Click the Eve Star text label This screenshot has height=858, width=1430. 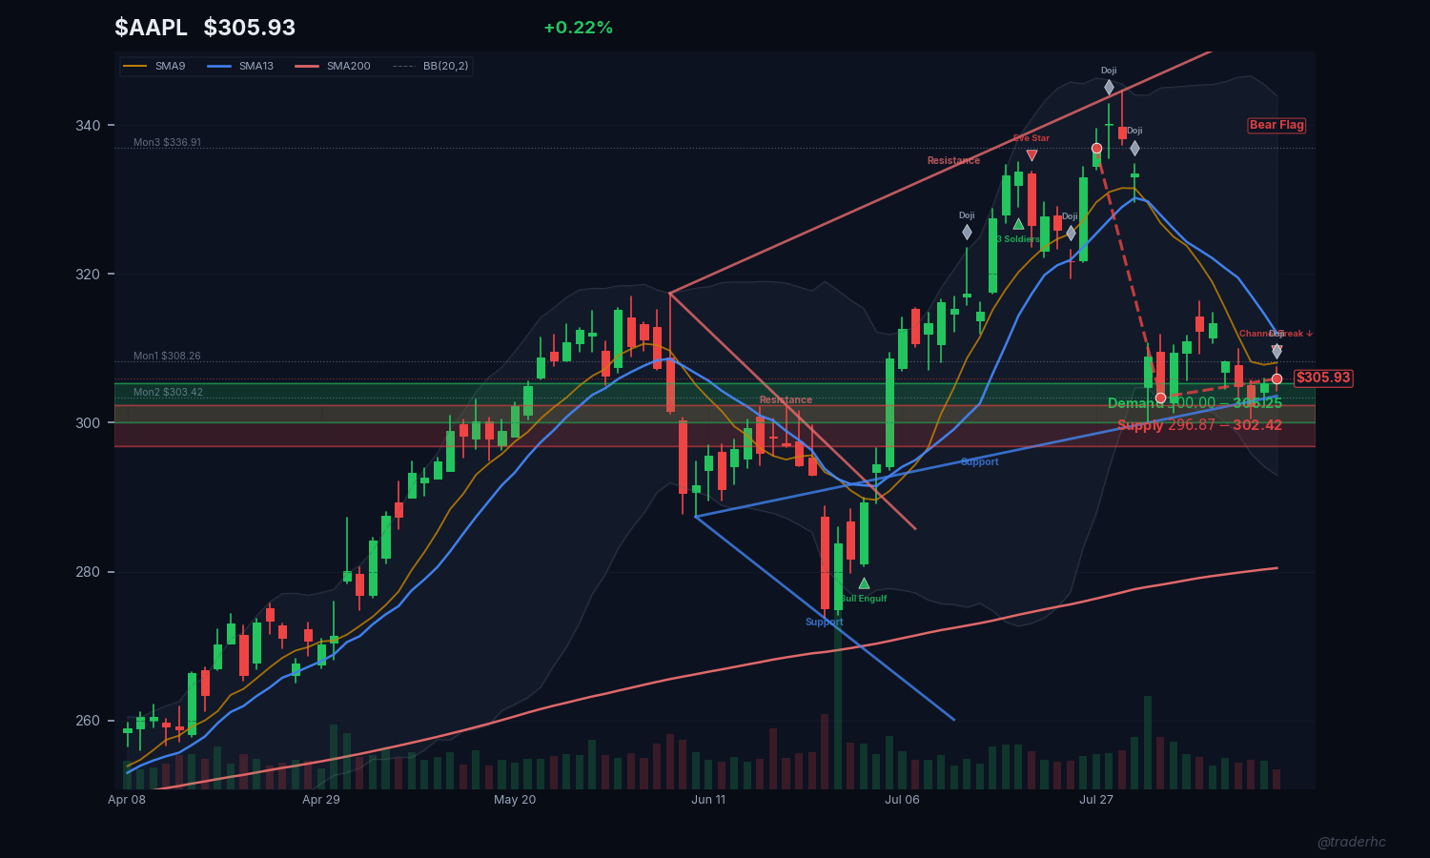click(x=1032, y=138)
